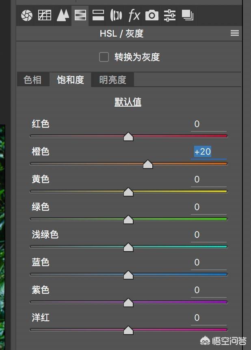Image resolution: width=251 pixels, height=350 pixels.
Task: Open the Camera Calibration camera icon
Action: [x=152, y=15]
